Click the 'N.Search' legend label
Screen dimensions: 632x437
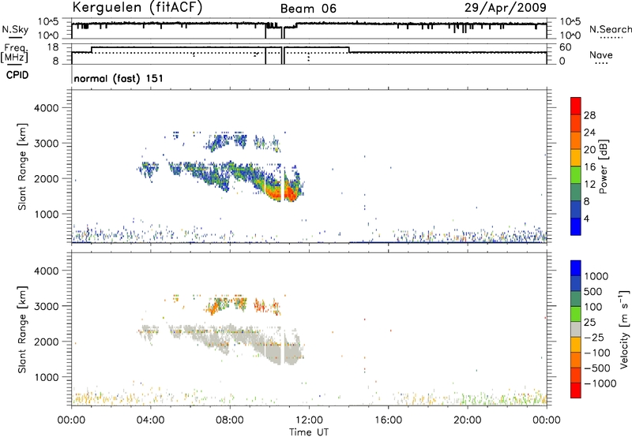tap(610, 29)
